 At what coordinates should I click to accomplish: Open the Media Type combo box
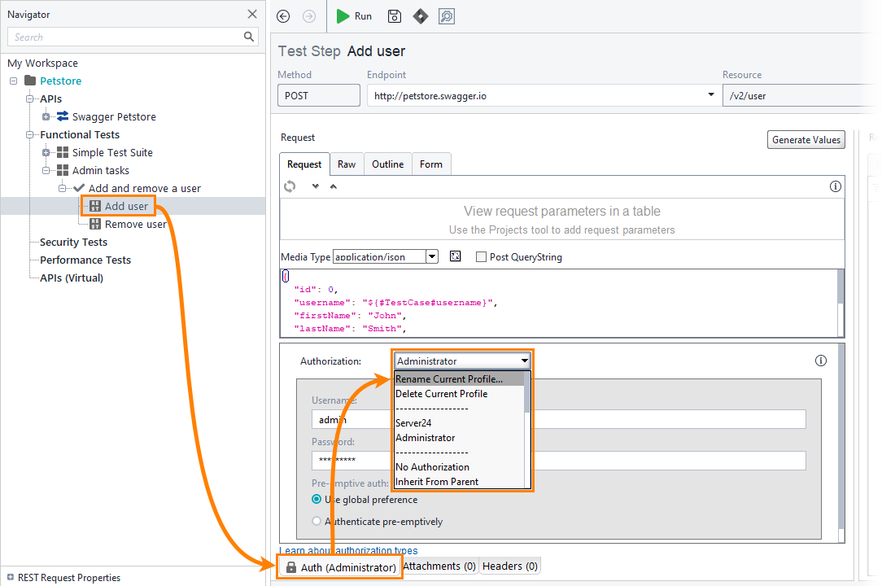coord(432,256)
